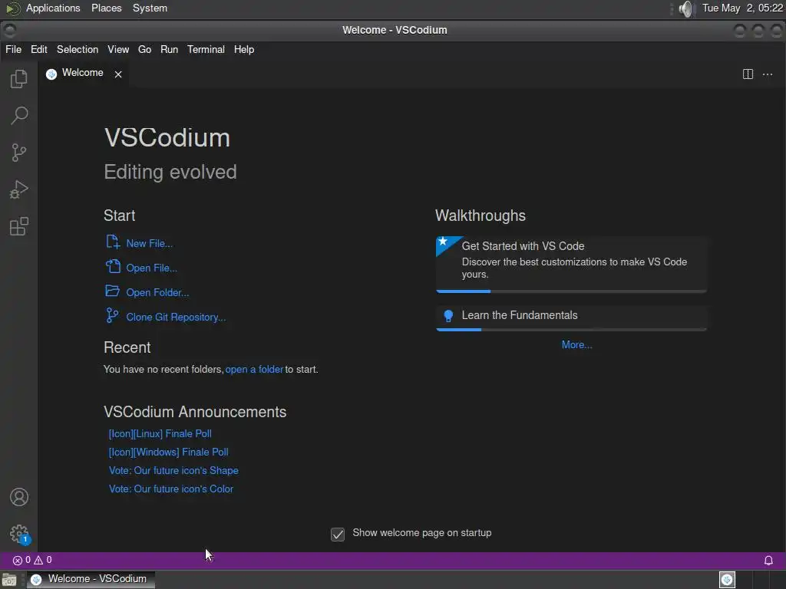Image resolution: width=786 pixels, height=589 pixels.
Task: Open the Search view in activity bar
Action: click(x=19, y=115)
